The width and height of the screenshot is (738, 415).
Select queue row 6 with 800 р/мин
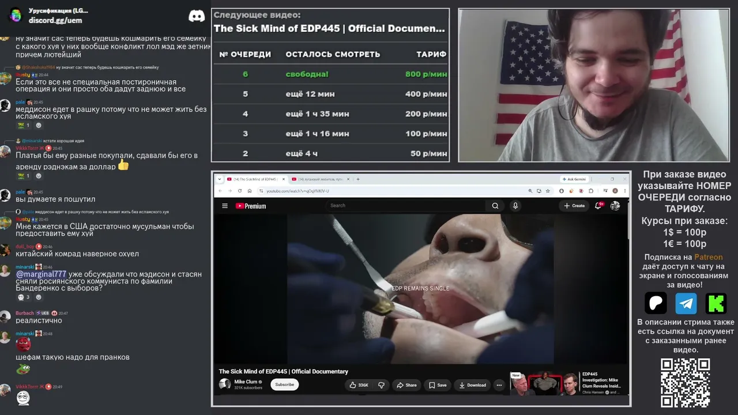(x=330, y=74)
